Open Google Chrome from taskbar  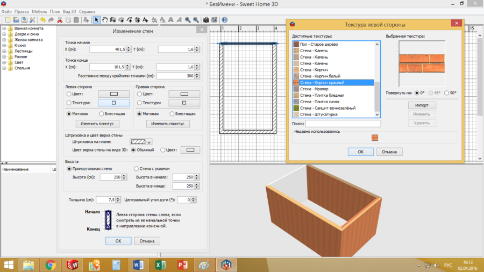pos(51,265)
